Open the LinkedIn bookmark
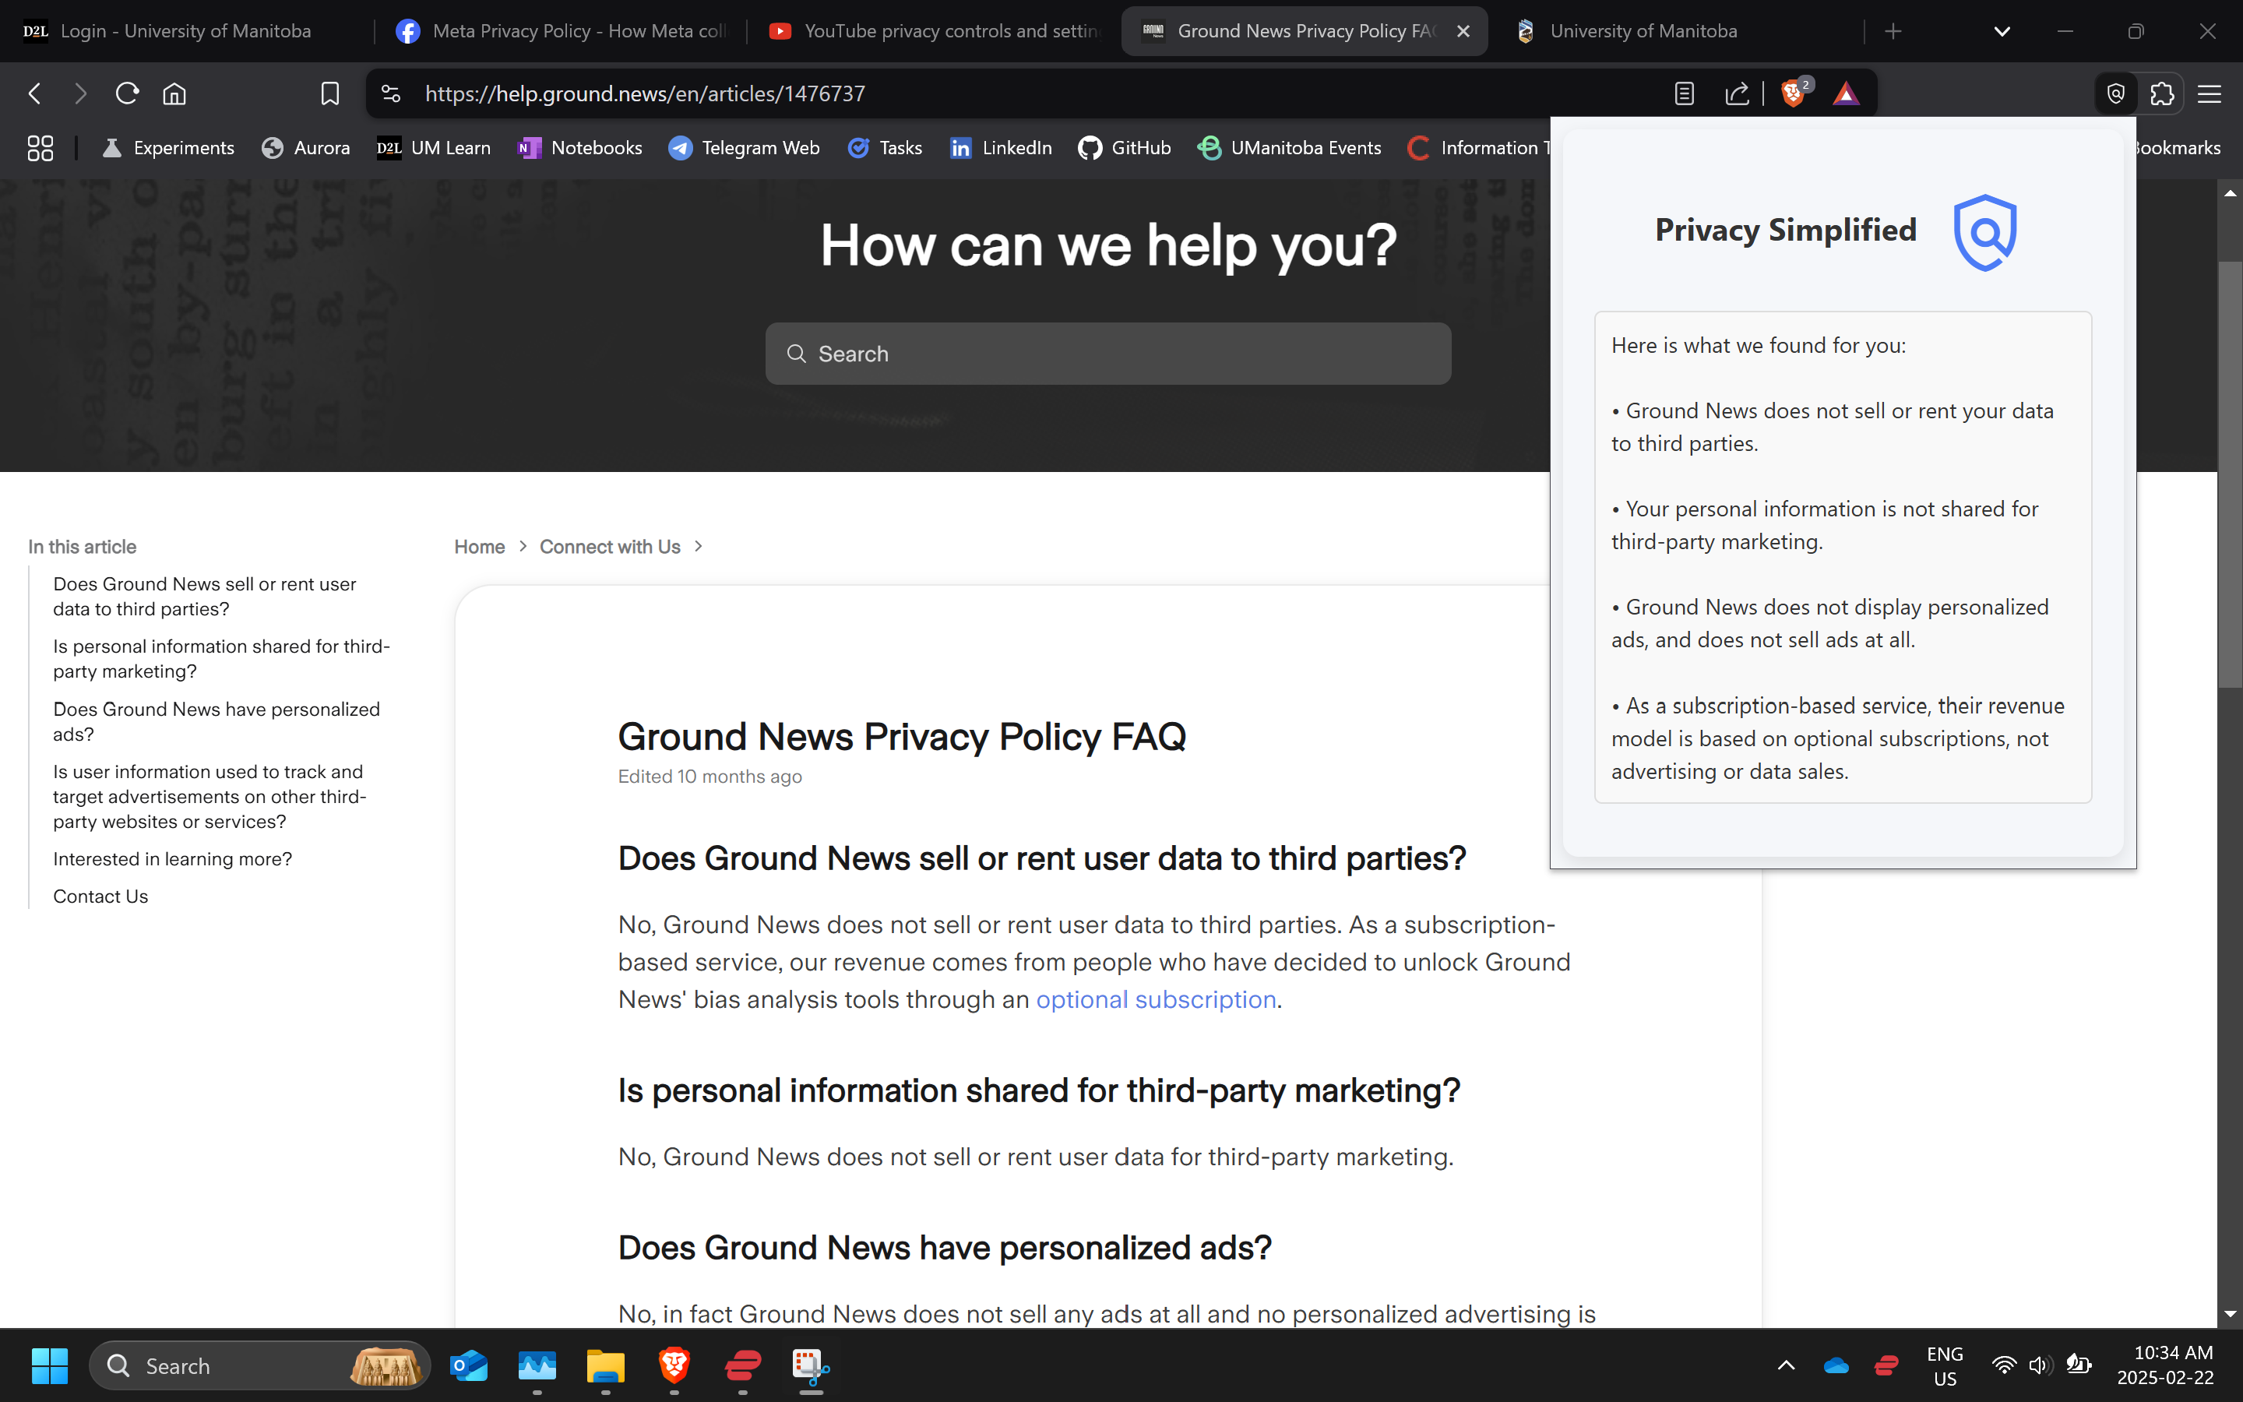Image resolution: width=2243 pixels, height=1402 pixels. pyautogui.click(x=1000, y=147)
